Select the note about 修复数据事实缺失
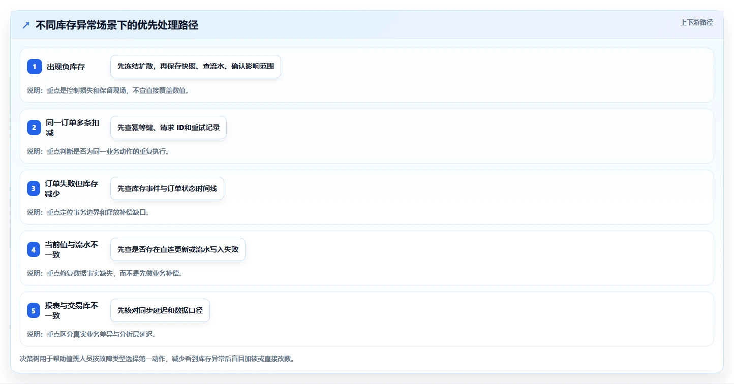The width and height of the screenshot is (734, 384). click(105, 273)
